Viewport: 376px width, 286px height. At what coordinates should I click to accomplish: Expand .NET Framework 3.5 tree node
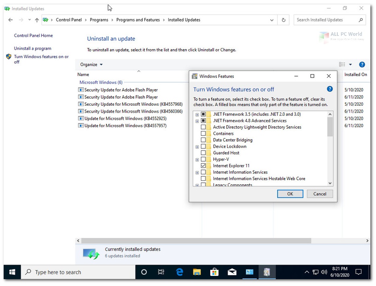(x=197, y=115)
